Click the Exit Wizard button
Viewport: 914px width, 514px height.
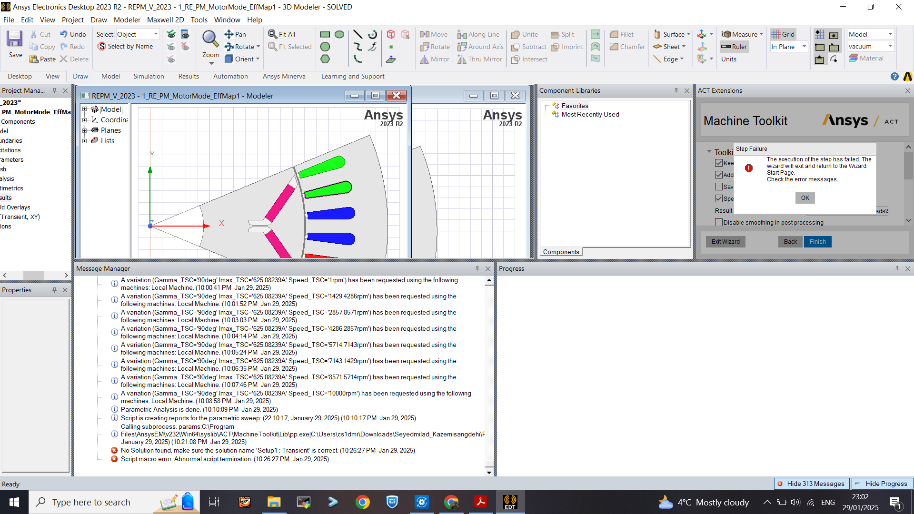point(725,242)
